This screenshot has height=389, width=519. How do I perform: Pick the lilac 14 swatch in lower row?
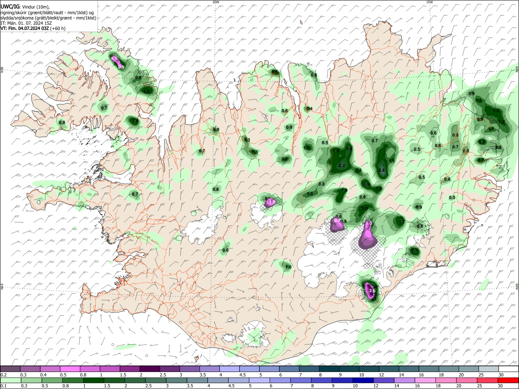coord(404,380)
